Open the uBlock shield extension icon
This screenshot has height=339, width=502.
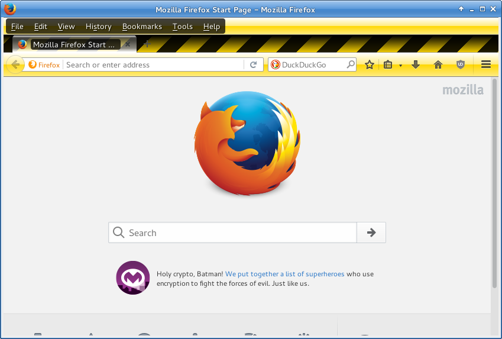(x=461, y=64)
